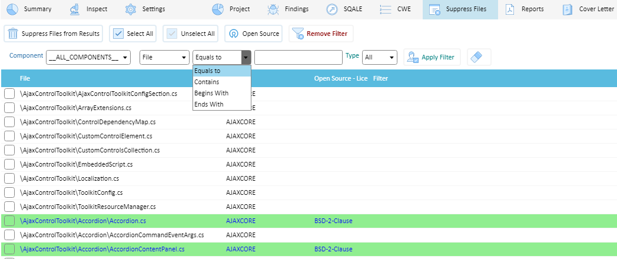
Task: Check the ArrayExtensions.cs checkbox
Action: coord(9,108)
